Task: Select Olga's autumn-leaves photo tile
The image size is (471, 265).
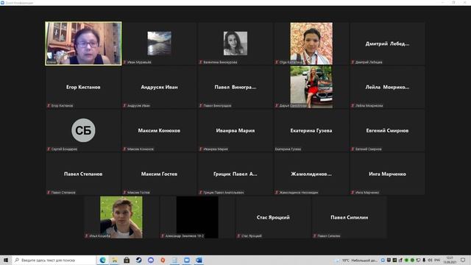Action: 311,43
